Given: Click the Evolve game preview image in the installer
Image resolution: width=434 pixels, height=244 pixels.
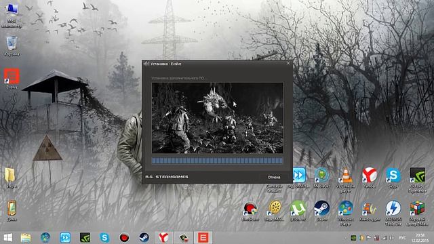Looking at the screenshot, I should pos(217,118).
